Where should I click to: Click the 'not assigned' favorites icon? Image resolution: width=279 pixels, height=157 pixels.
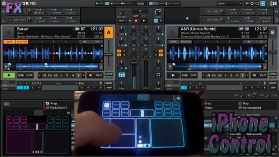tap(240, 108)
